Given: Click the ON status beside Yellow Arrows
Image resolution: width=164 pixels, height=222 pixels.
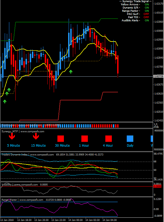Looking at the screenshot, I should [147, 4].
